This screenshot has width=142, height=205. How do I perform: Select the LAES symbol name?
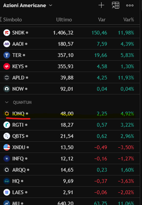[x=18, y=192]
